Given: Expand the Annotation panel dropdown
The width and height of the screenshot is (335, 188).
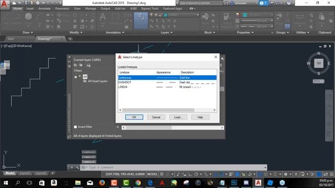Looking at the screenshot, I should point(115,32).
